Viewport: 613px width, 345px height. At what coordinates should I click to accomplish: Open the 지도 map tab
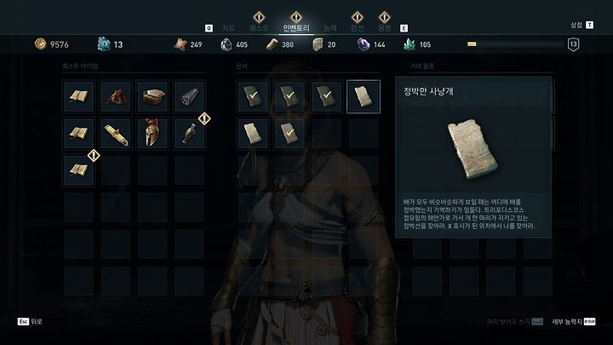pyautogui.click(x=228, y=28)
